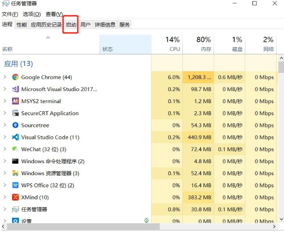Click the Windows 资源管理器 folder icon
284x233 pixels.
[16, 173]
